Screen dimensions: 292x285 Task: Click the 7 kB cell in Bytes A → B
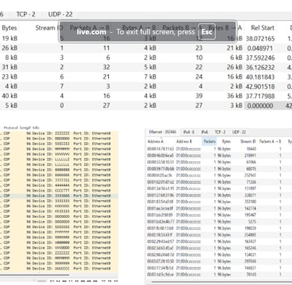pyautogui.click(x=150, y=77)
